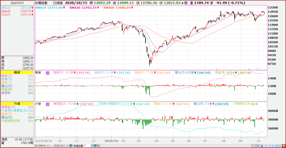Click the 2020/01 label on the time axis
The image size is (286, 148).
[112, 141]
